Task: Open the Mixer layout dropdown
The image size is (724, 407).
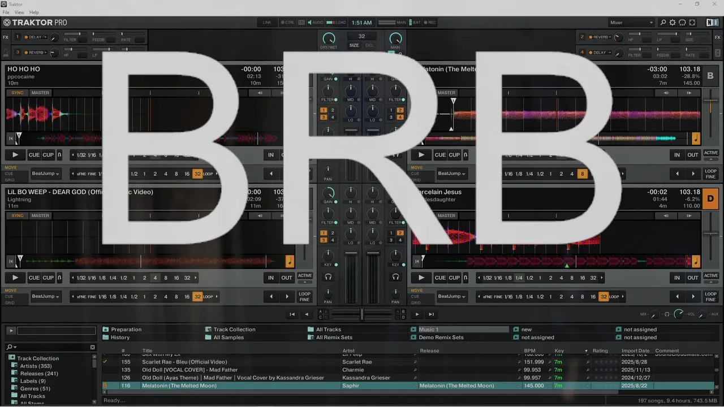Action: (x=631, y=23)
